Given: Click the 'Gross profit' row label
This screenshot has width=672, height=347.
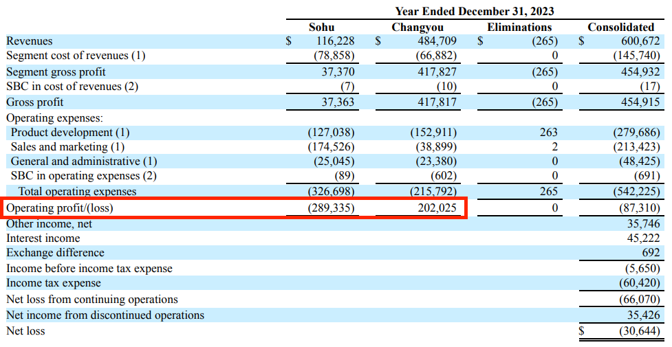Looking at the screenshot, I should tap(34, 102).
